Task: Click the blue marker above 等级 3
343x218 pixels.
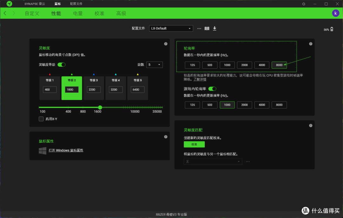Action: [x=94, y=74]
